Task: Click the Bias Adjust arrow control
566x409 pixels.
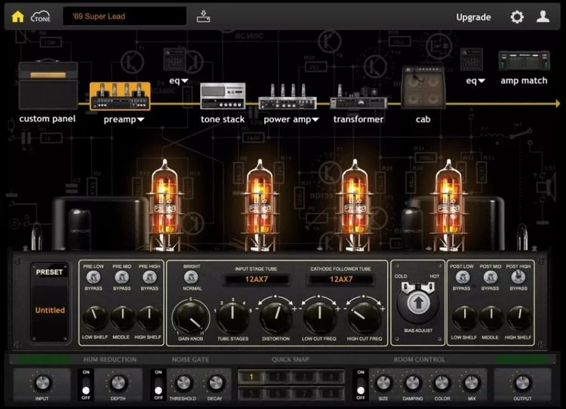Action: pos(418,303)
